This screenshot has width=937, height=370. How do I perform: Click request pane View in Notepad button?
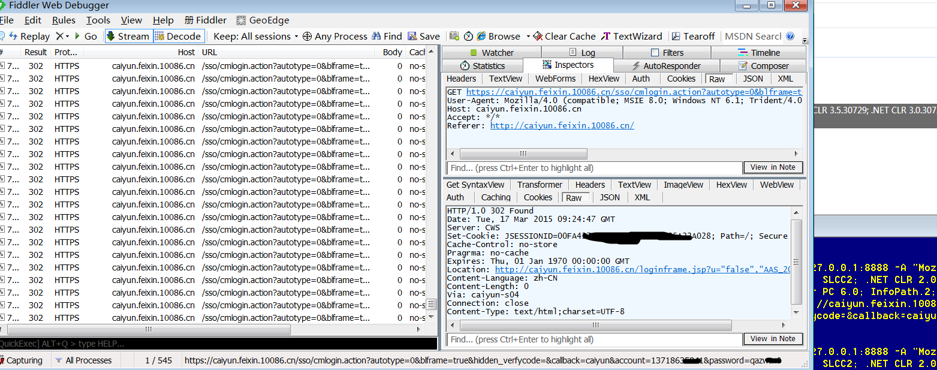click(773, 167)
